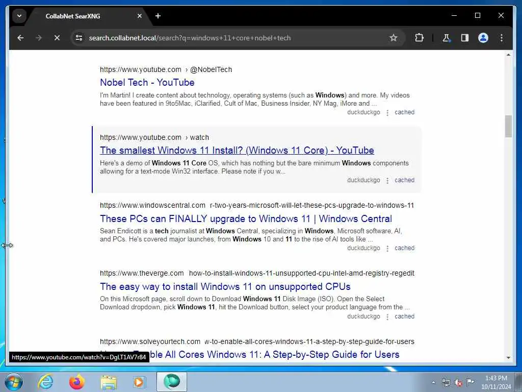Open These PCs can FINALLY upgrade result
The width and height of the screenshot is (522, 392).
(246, 218)
